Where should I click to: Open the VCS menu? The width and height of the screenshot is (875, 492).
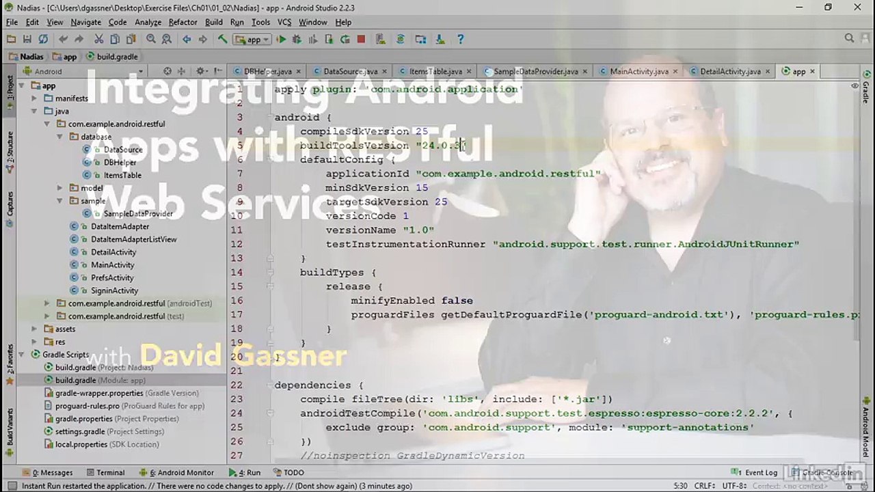(x=284, y=22)
